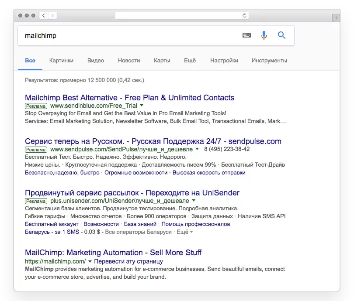This screenshot has width=354, height=301.
Task: Select the Все results tab
Action: pos(30,60)
